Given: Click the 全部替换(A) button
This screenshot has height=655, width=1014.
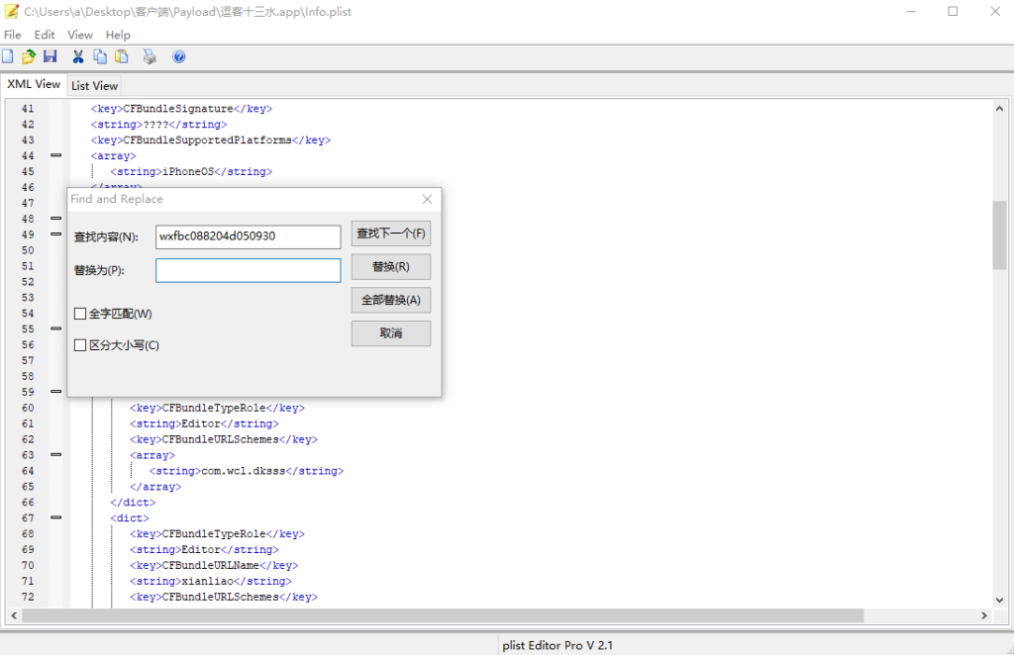Looking at the screenshot, I should (390, 300).
